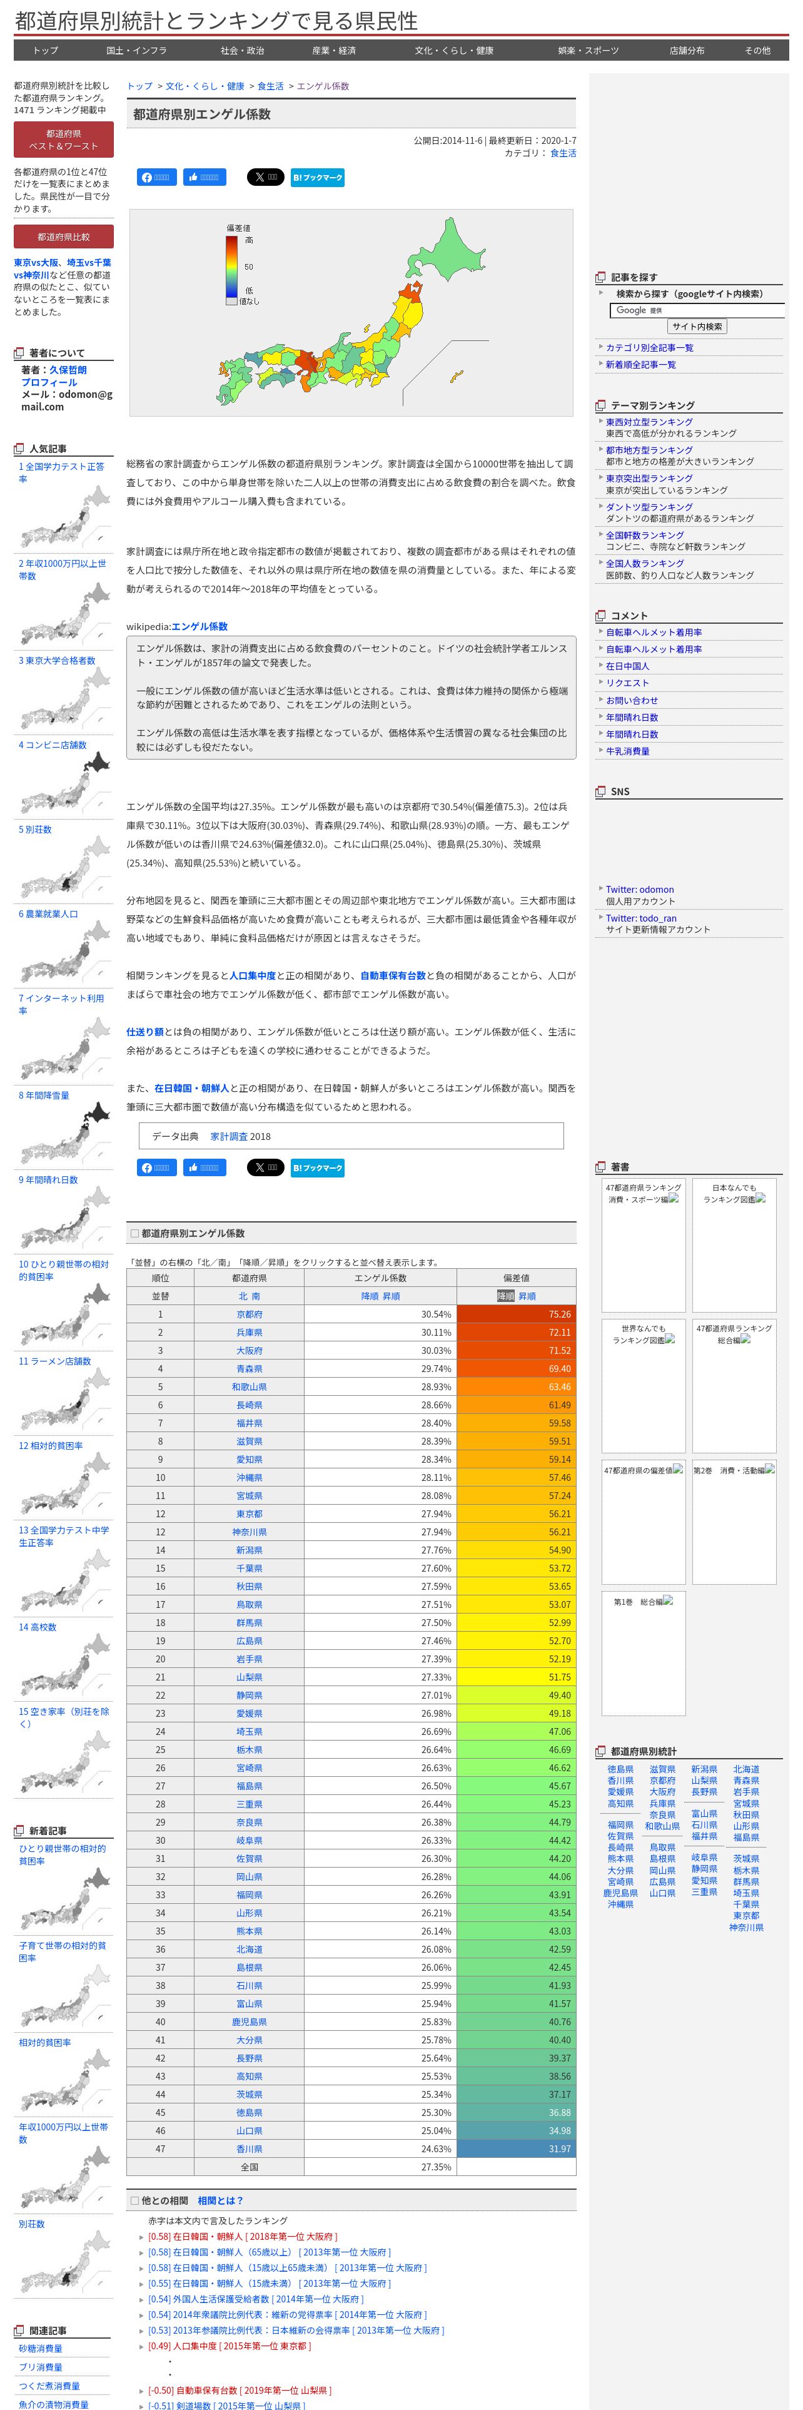Click サイト内検索 search button

(697, 327)
